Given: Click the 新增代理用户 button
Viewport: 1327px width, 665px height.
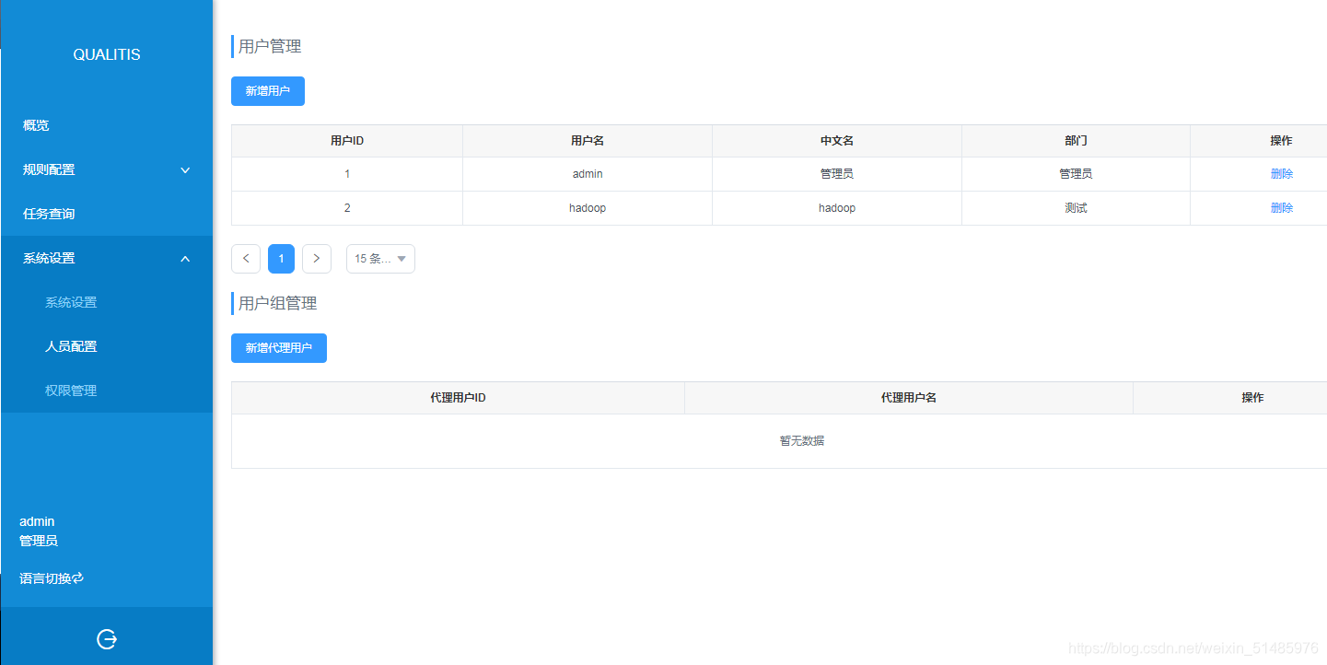Looking at the screenshot, I should click(x=278, y=347).
